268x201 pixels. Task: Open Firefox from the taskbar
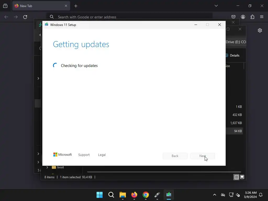tap(134, 195)
